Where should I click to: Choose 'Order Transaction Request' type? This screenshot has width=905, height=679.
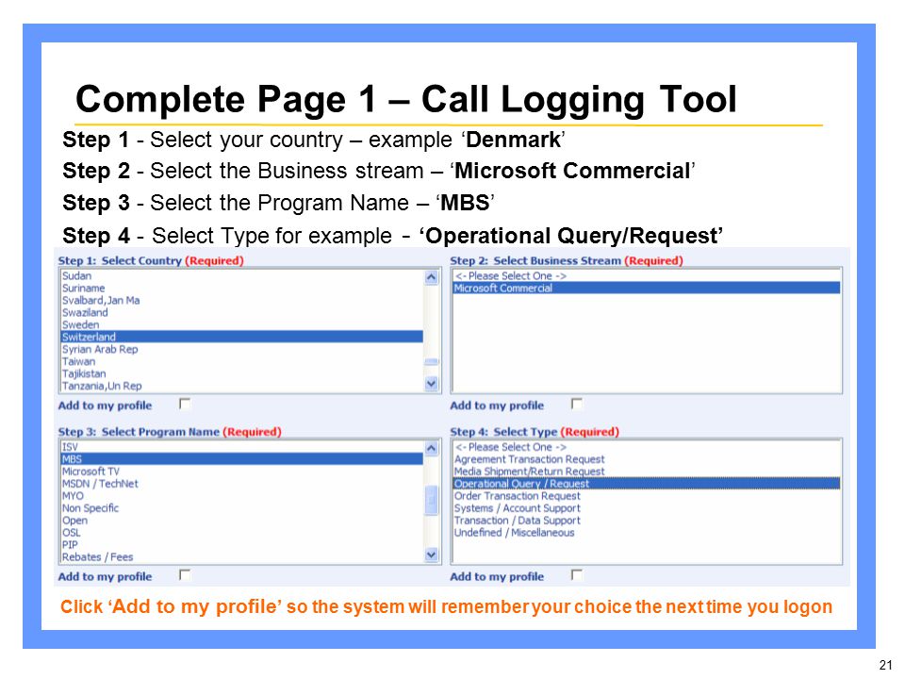(647, 496)
